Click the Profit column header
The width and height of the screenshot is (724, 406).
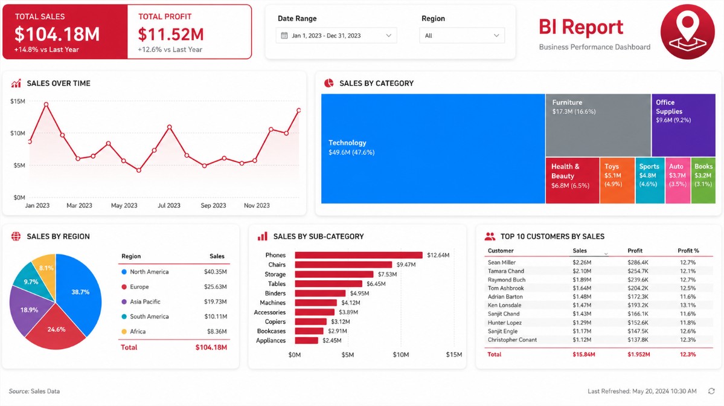pos(635,251)
